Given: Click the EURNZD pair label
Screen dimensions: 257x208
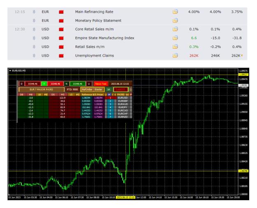Looking at the screenshot, I should point(123,117).
